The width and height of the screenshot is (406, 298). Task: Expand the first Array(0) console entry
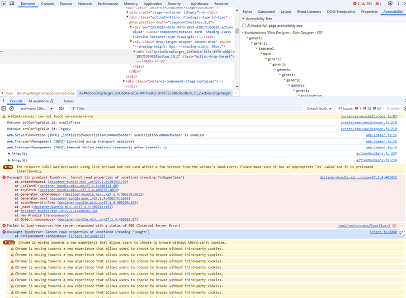[10, 154]
